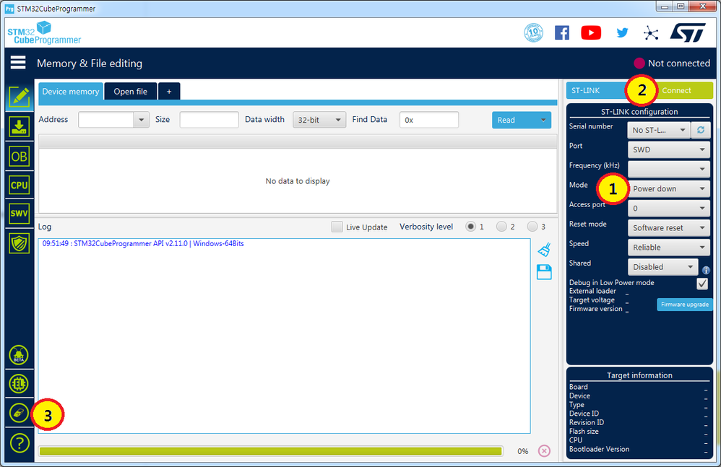Expand the Address dropdown arrow
721x467 pixels.
tap(141, 120)
